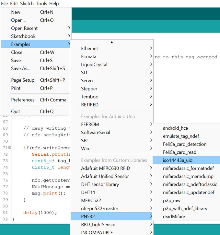Open the android_hce example
The image size is (220, 235).
point(186,128)
